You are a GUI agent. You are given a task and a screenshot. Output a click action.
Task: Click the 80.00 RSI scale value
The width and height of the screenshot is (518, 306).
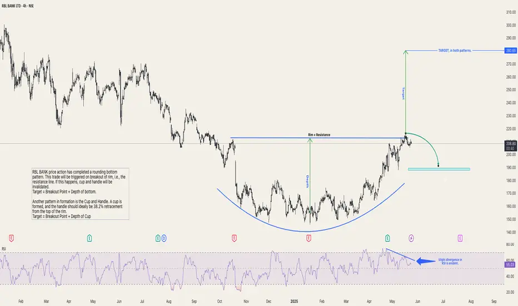[510, 244]
